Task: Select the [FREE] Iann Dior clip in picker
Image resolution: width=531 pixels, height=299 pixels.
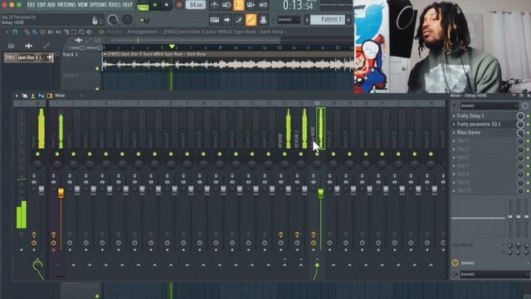Action: 28,57
